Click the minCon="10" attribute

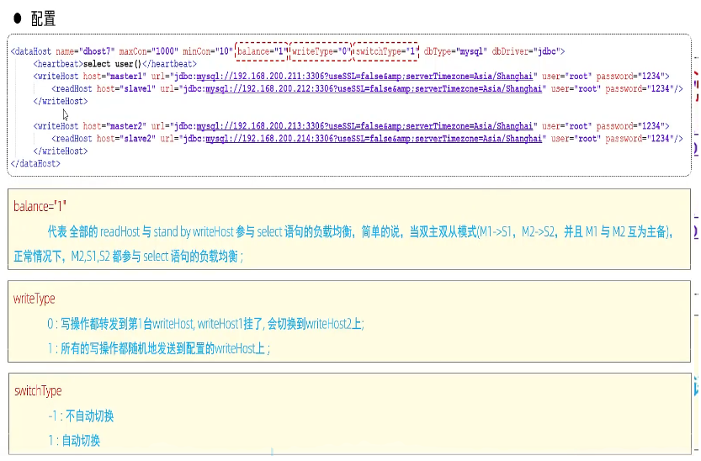[x=208, y=51]
